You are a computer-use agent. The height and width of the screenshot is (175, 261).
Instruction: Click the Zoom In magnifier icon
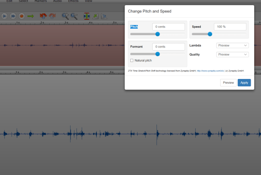point(65,16)
